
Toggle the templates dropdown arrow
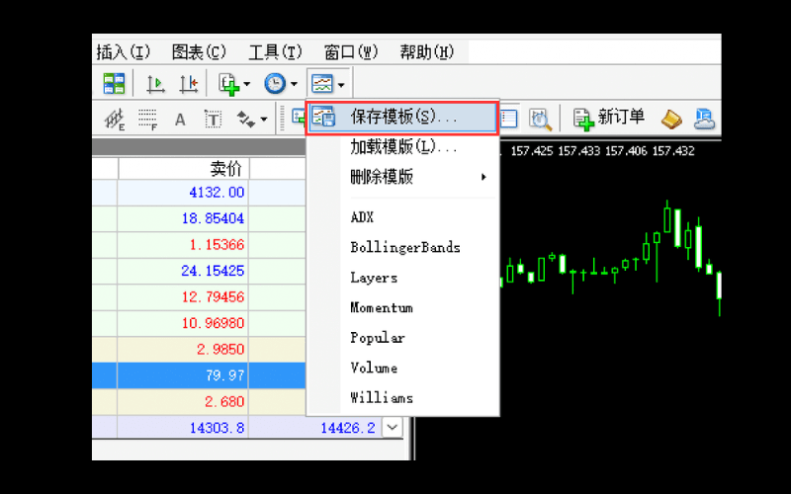(x=341, y=84)
